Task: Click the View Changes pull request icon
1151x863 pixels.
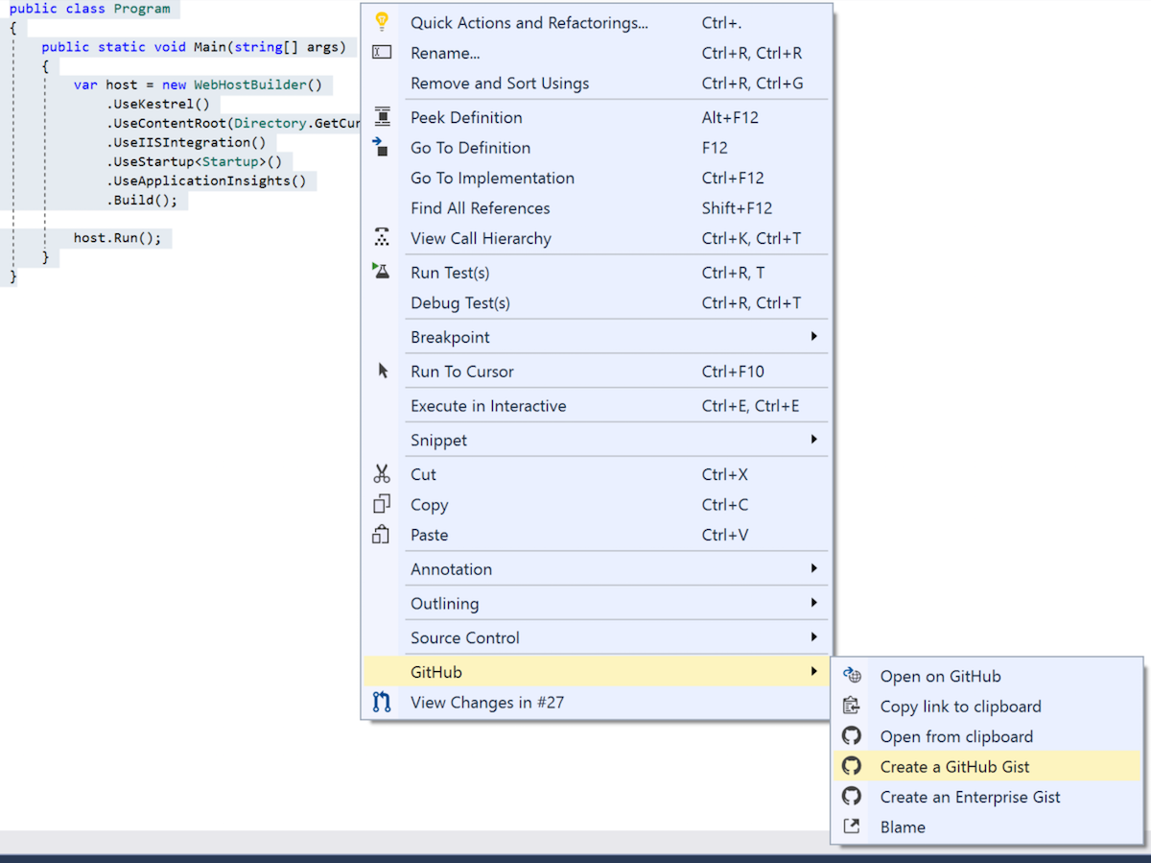Action: tap(382, 702)
